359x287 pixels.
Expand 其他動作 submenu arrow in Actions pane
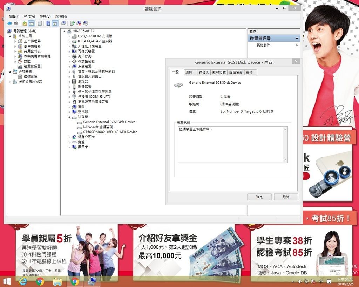297,45
